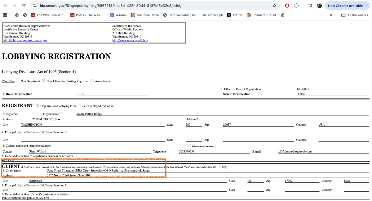The width and height of the screenshot is (372, 201).
Task: Click the back navigation arrow
Action: pos(5,6)
